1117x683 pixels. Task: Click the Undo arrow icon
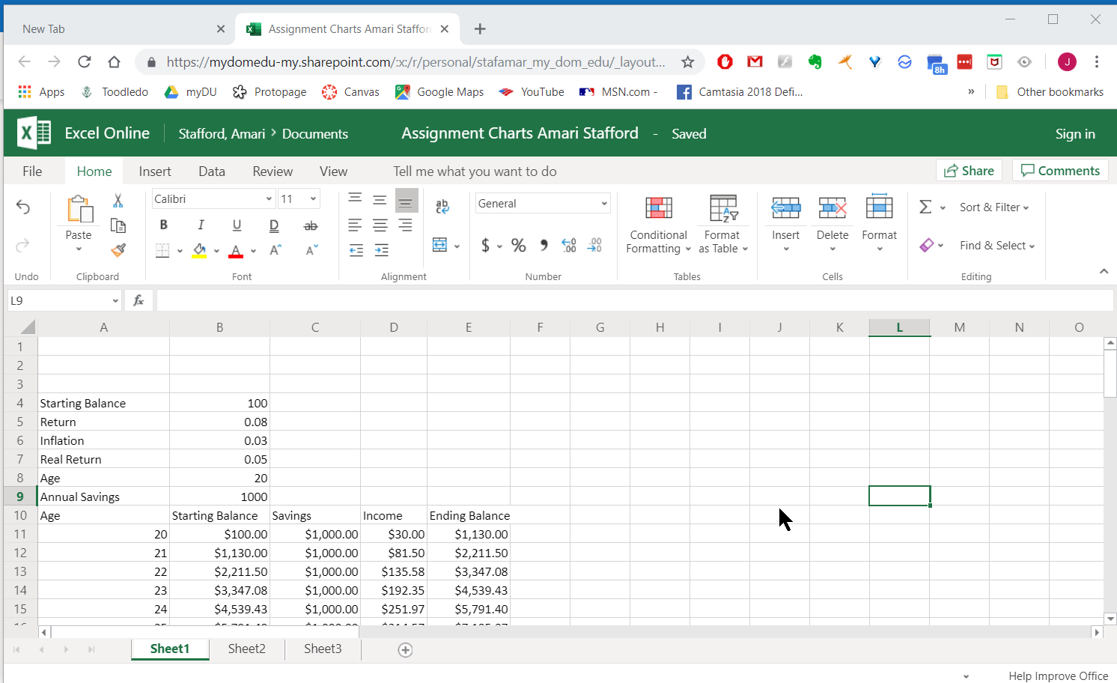(x=23, y=207)
